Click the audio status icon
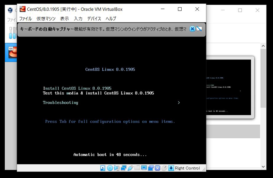 tap(116, 168)
